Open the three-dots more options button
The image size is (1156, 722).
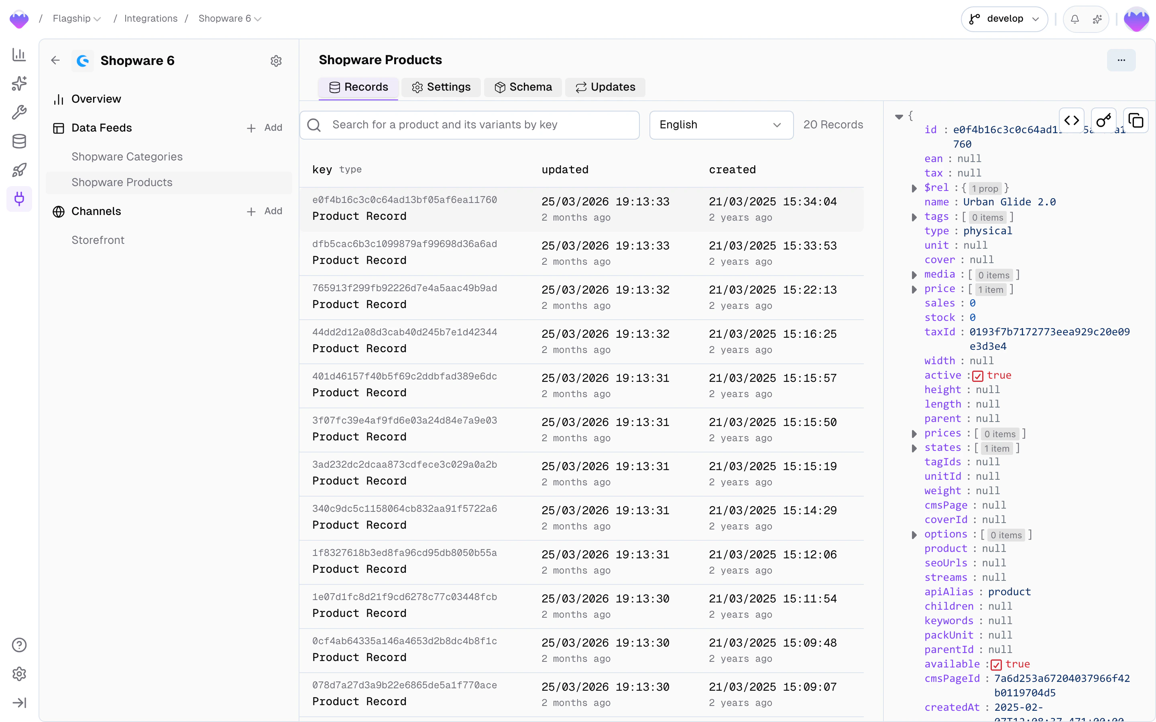(1121, 60)
